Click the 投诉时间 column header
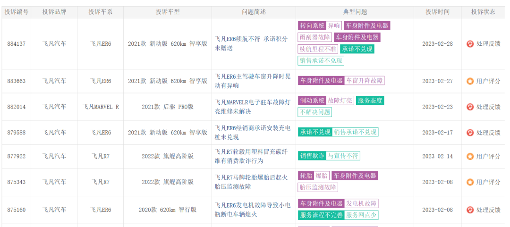Image resolution: width=510 pixels, height=227 pixels. point(437,12)
